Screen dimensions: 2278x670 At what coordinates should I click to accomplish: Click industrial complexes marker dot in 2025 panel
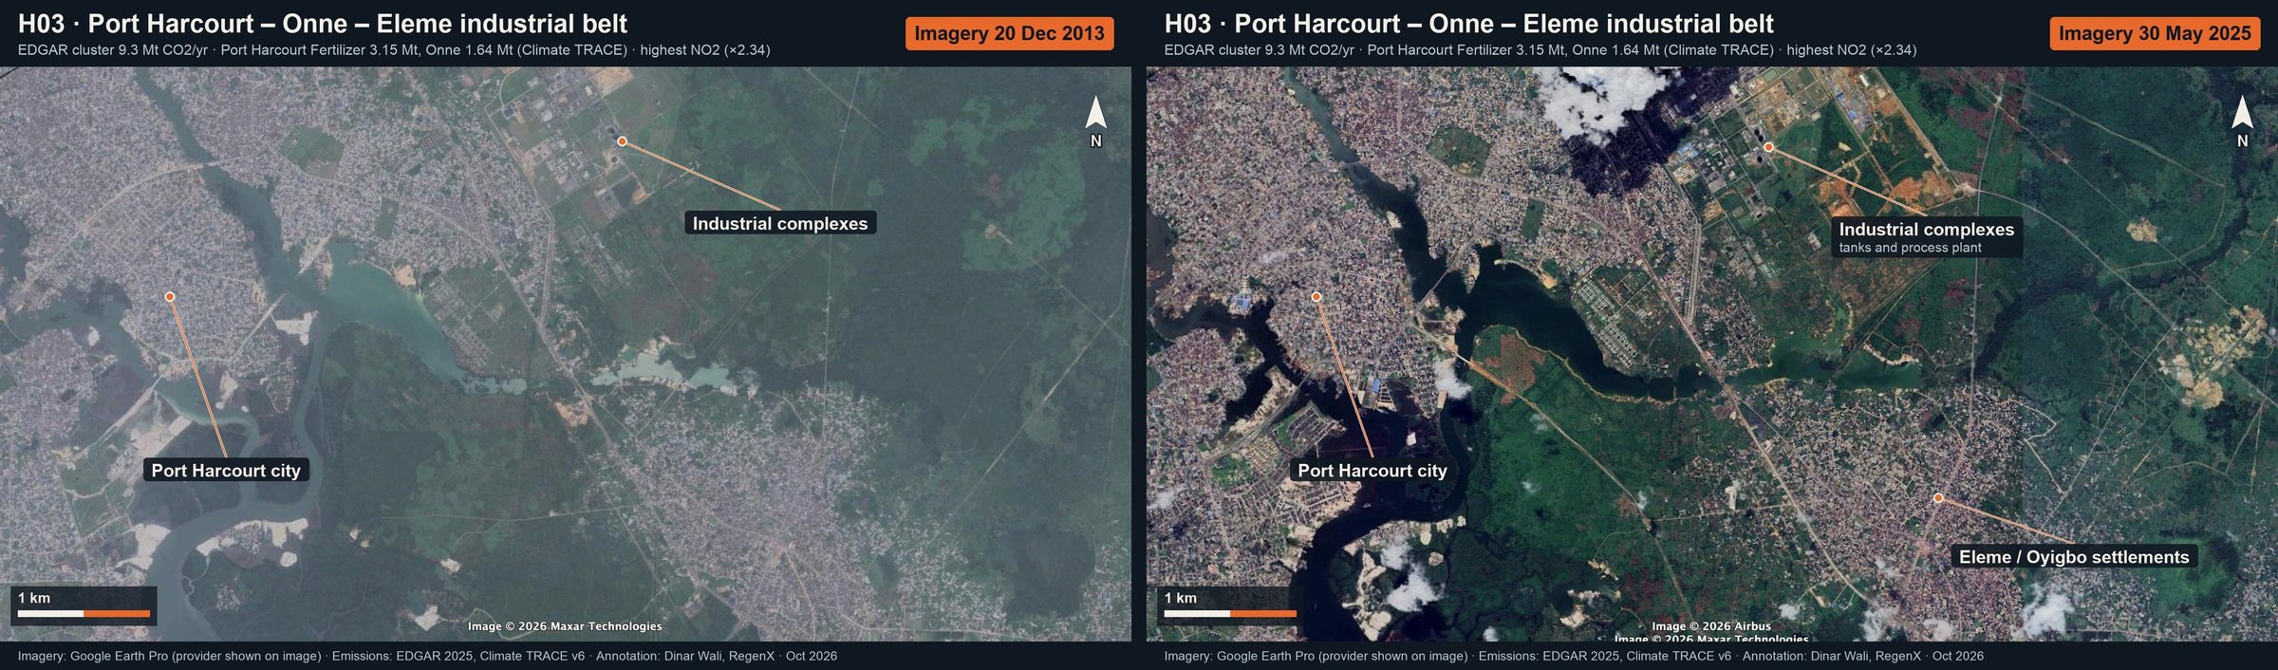coord(1768,147)
